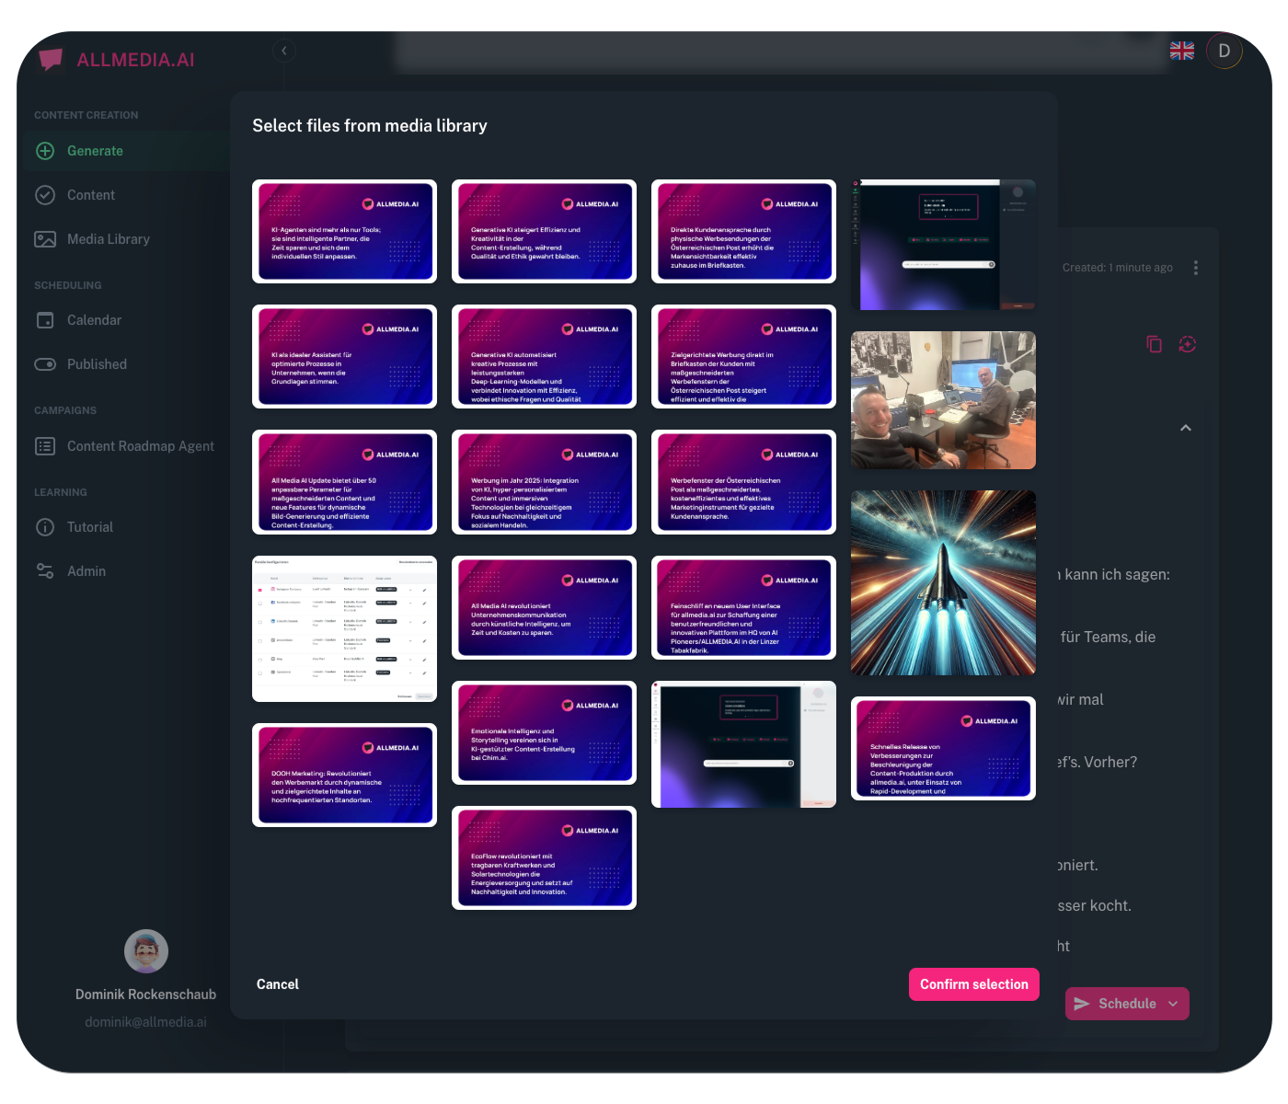This screenshot has width=1288, height=1104.
Task: Select the 'Feinschliff am neuen User Interface' image
Action: (x=743, y=607)
